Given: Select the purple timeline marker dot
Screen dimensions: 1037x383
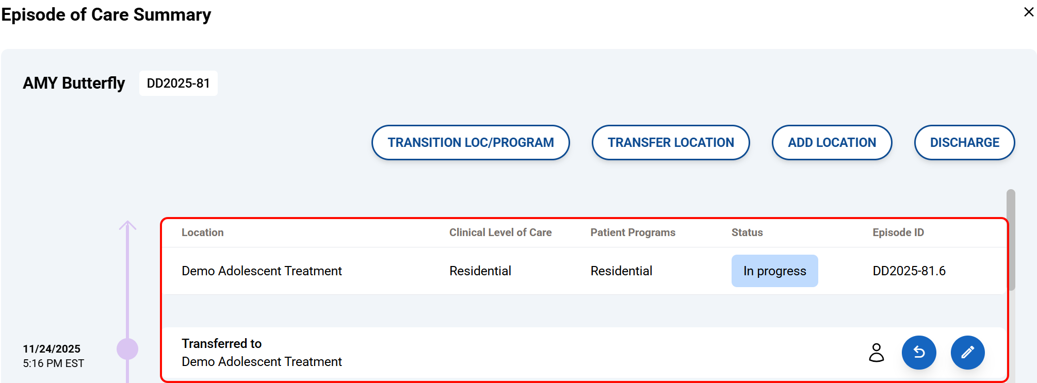Looking at the screenshot, I should click(127, 349).
